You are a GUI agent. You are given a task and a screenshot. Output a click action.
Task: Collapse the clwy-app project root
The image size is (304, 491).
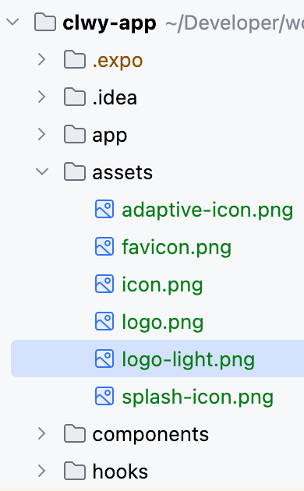pos(12,22)
